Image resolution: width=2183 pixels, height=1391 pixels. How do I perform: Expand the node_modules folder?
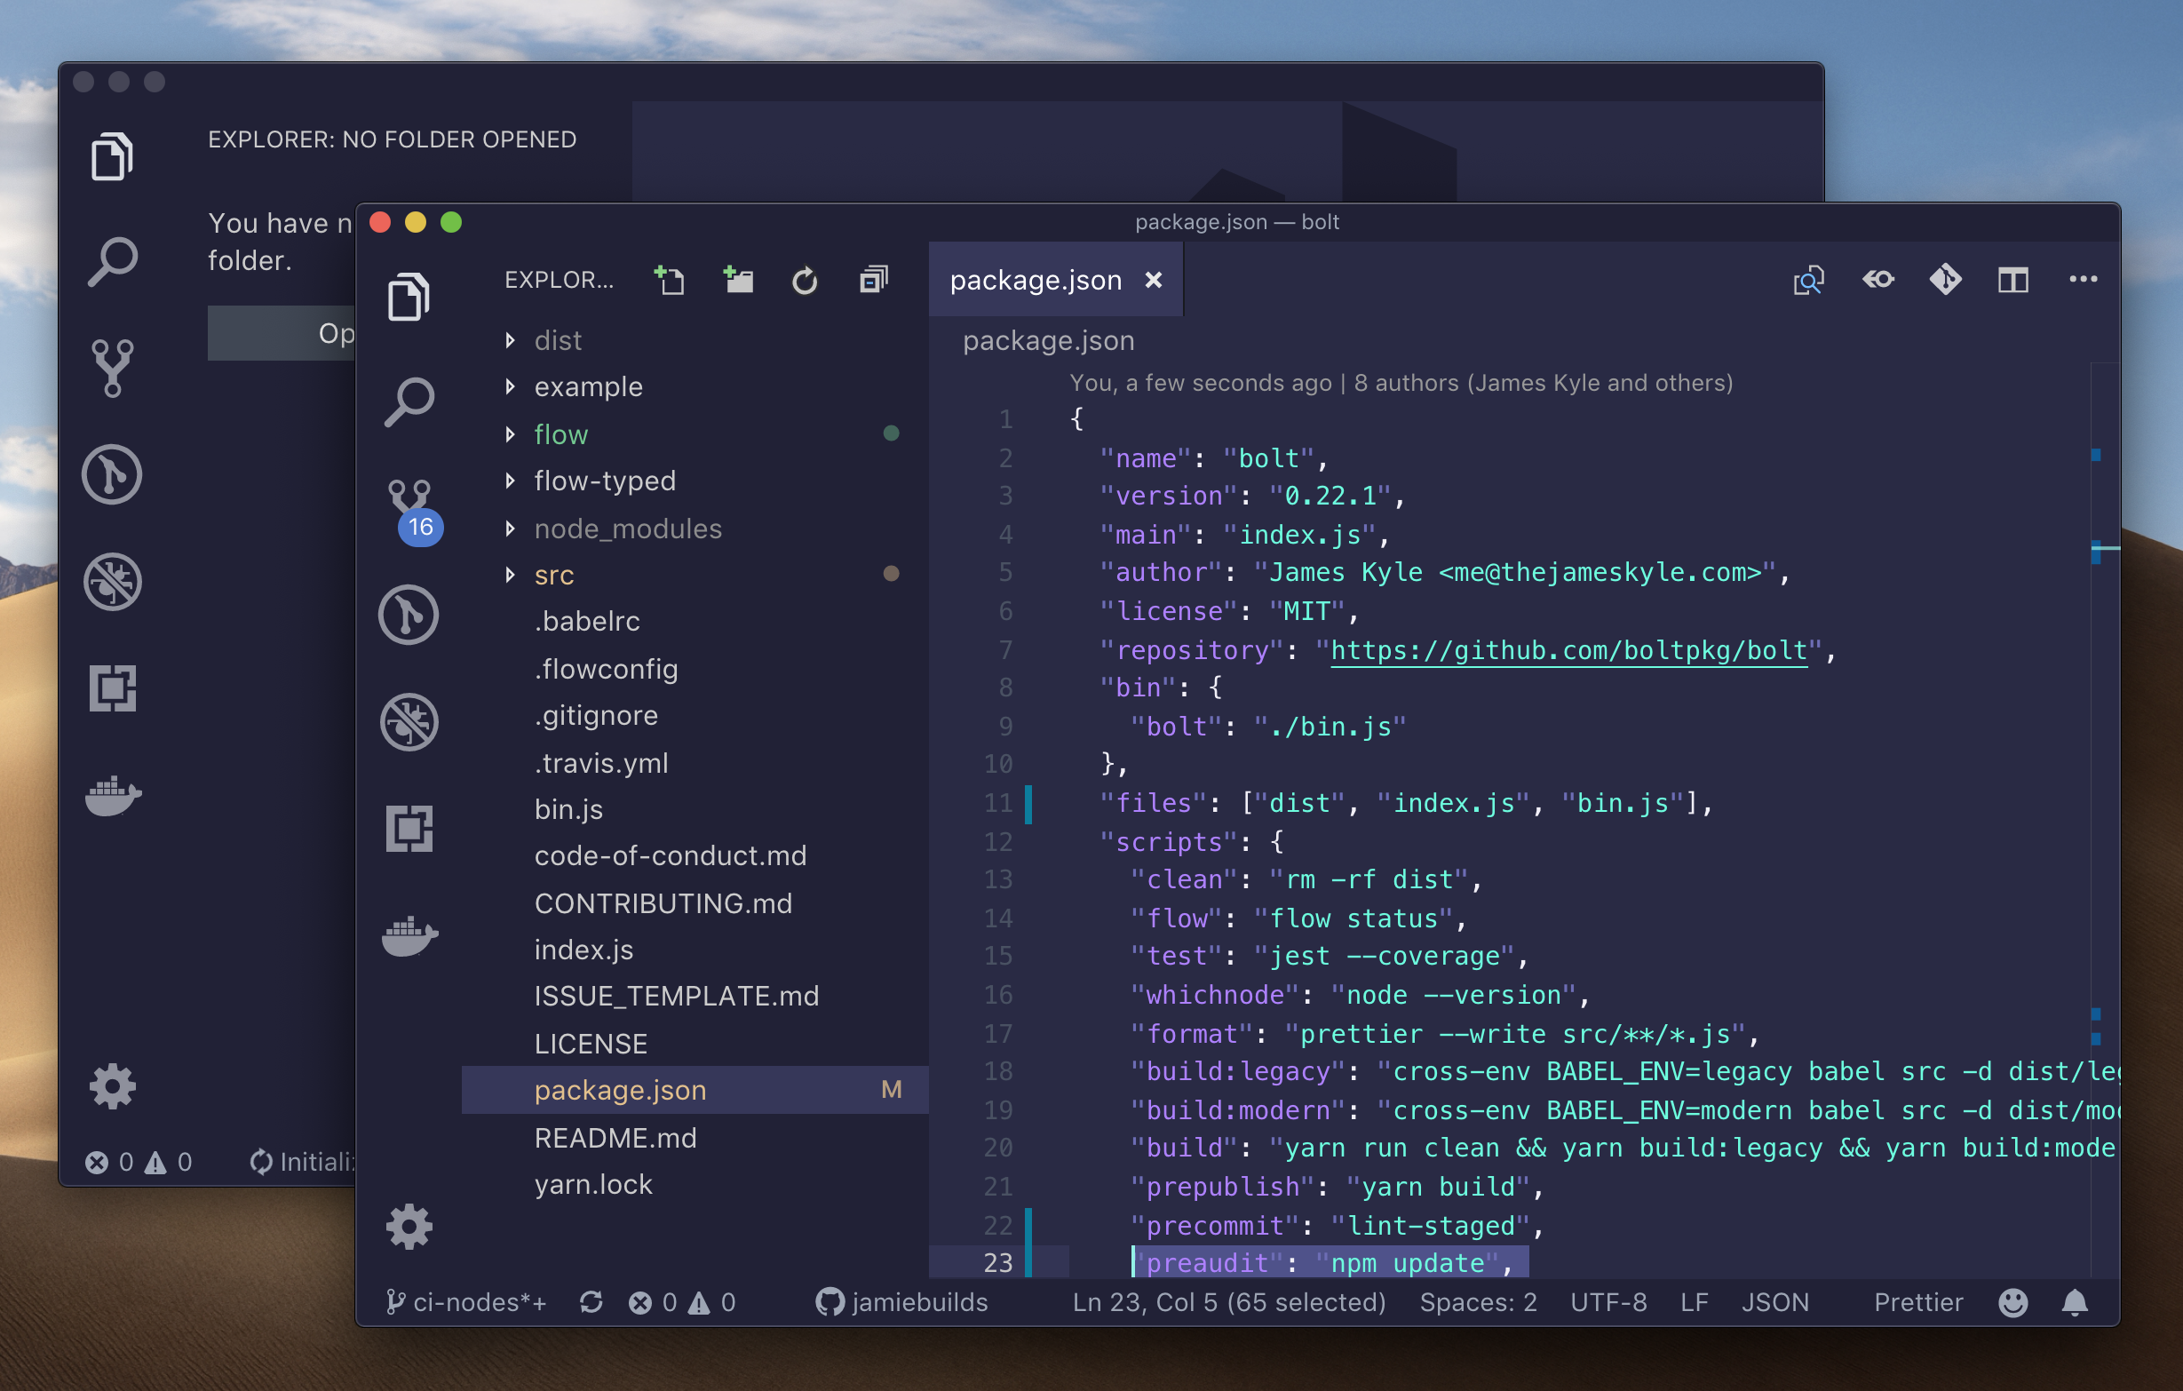point(627,528)
